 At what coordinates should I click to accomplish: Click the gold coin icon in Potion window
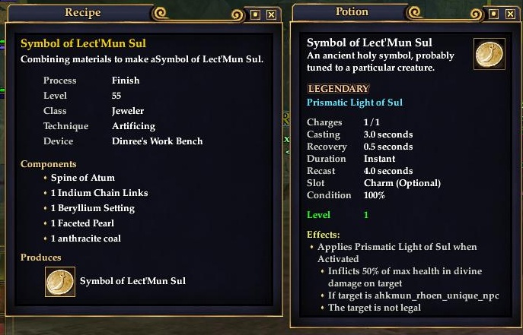[x=490, y=54]
